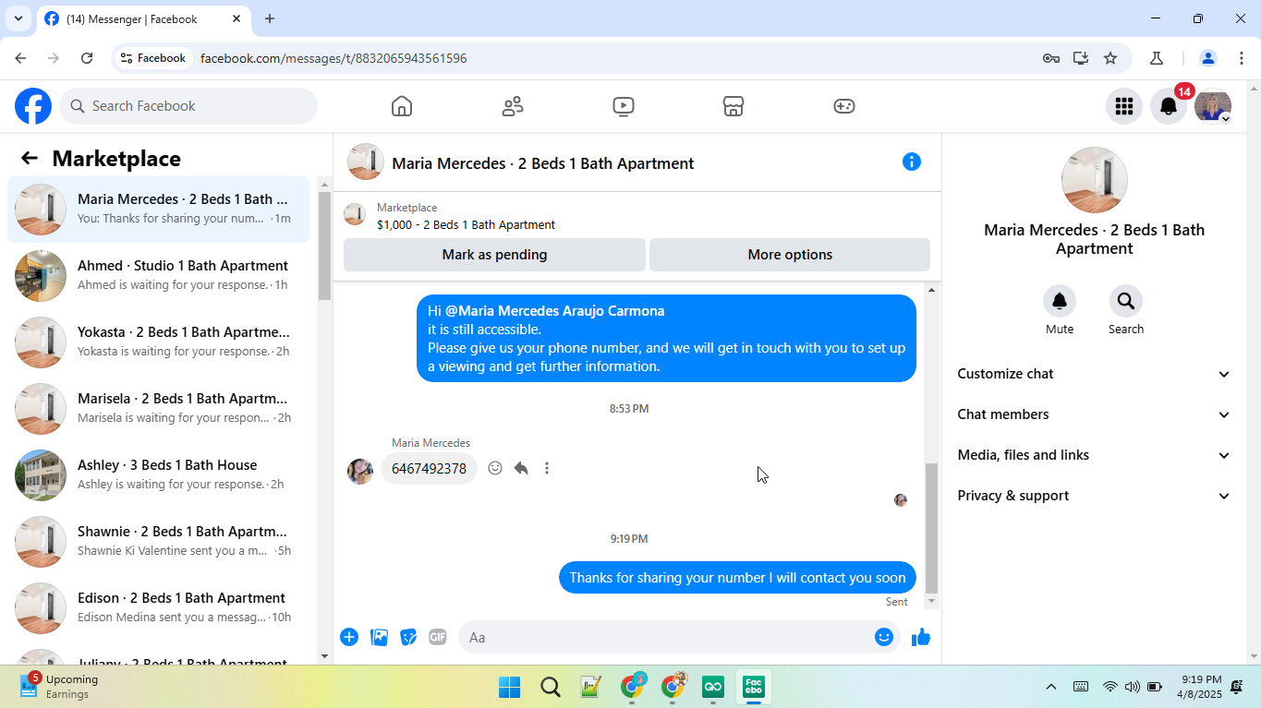Mute this conversation with the bell icon
The width and height of the screenshot is (1261, 708).
(x=1060, y=301)
